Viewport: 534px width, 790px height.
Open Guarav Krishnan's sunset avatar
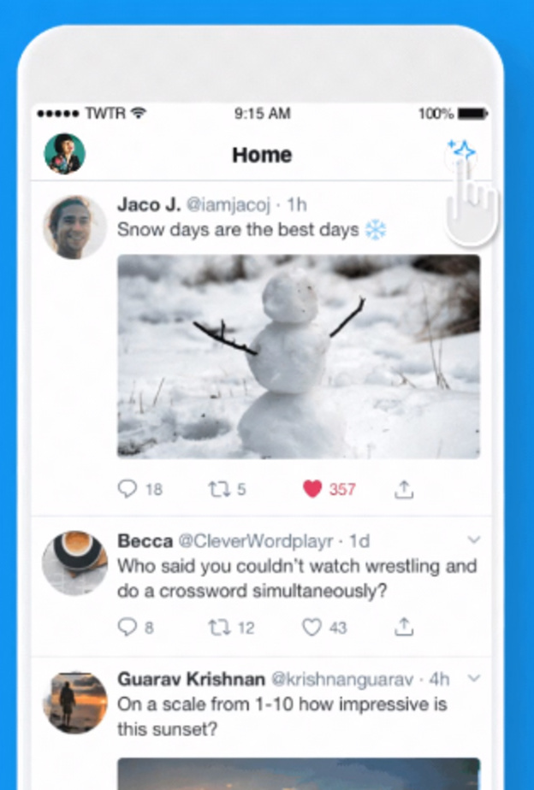coord(74,702)
